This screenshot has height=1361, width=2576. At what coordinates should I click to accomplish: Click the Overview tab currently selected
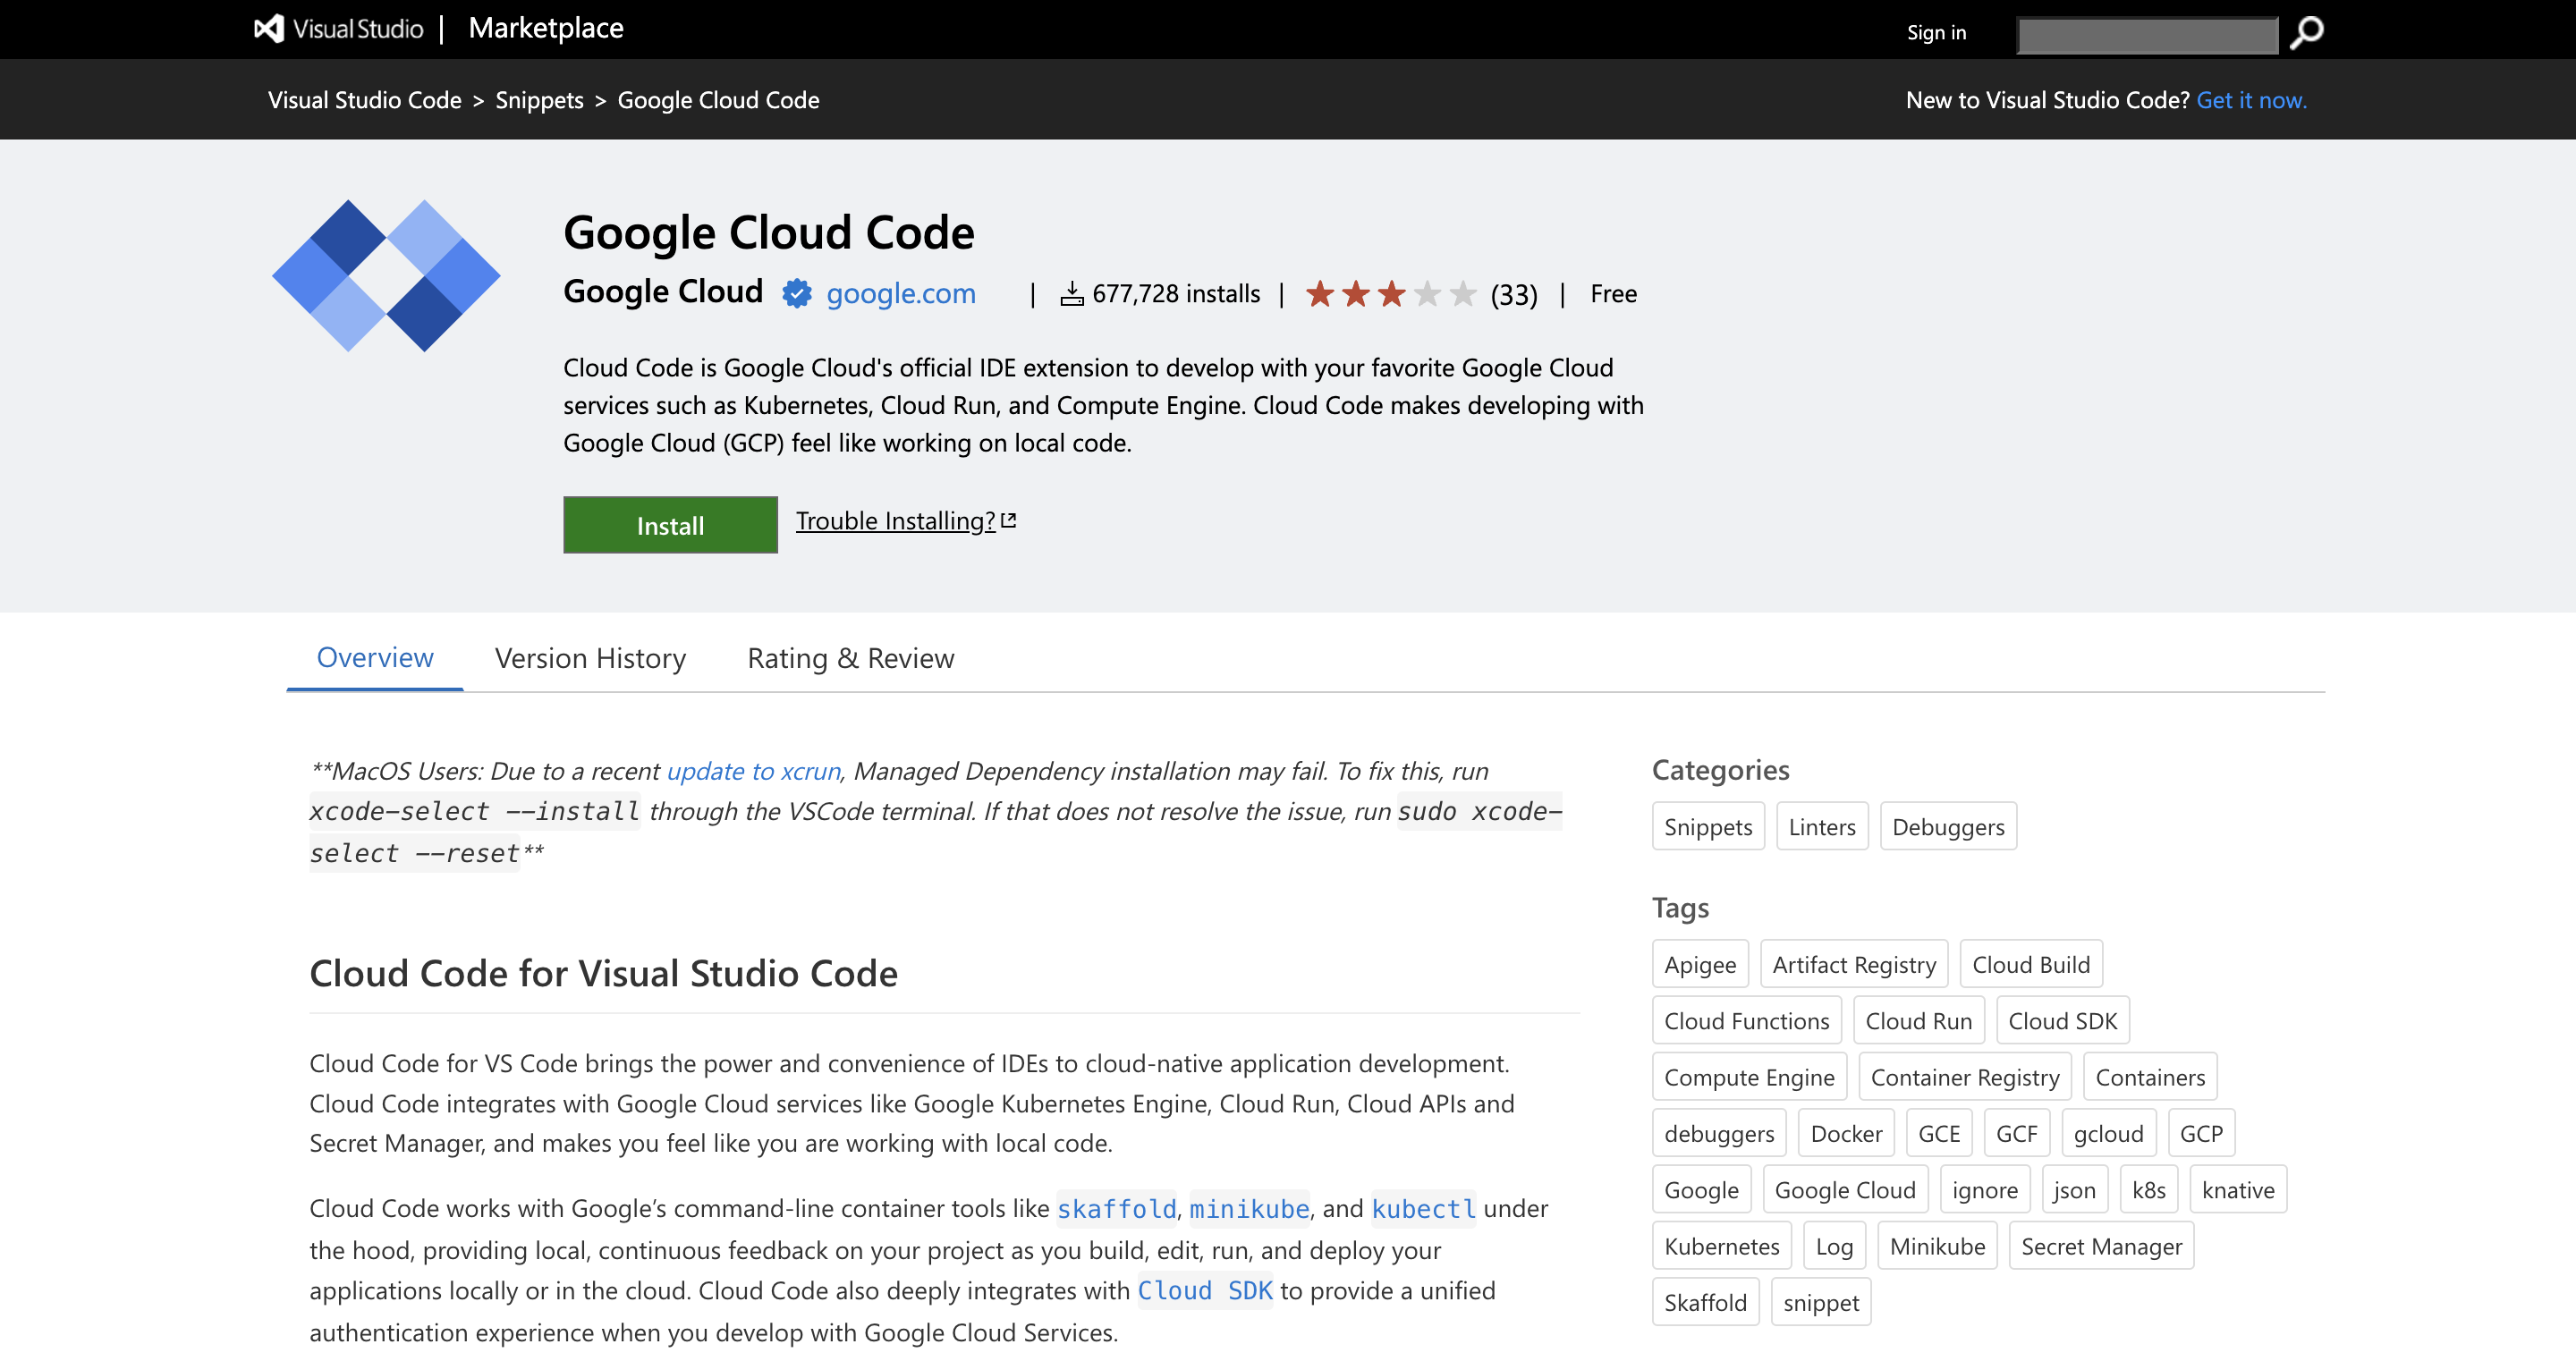[373, 655]
